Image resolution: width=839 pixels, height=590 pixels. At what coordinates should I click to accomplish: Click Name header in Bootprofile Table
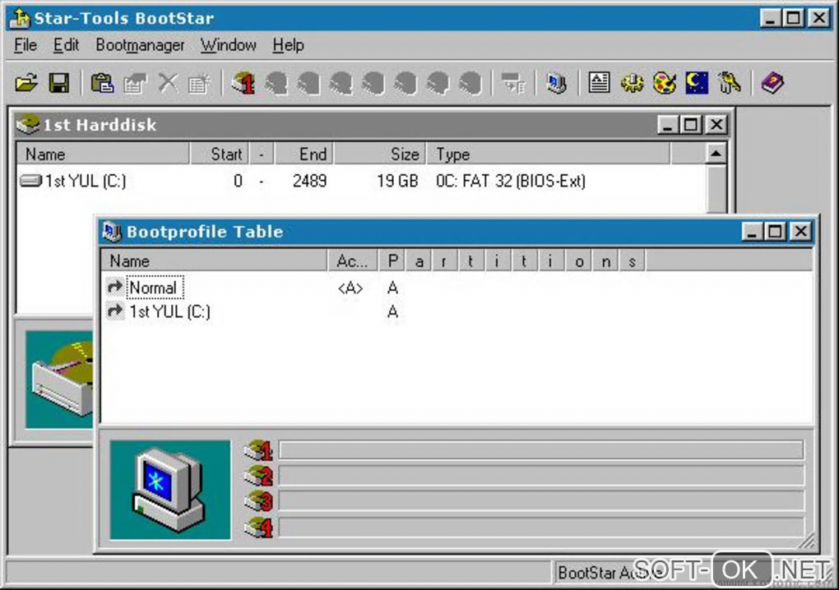point(214,260)
